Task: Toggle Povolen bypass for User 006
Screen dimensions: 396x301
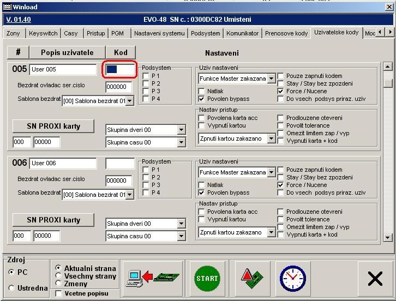Action: click(202, 193)
